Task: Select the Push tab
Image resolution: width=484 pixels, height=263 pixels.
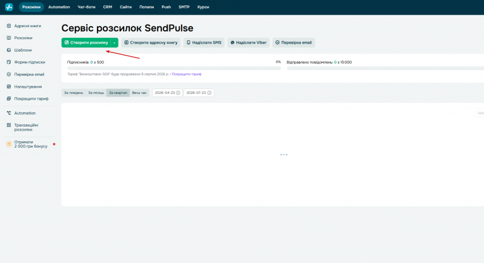Action: tap(166, 7)
